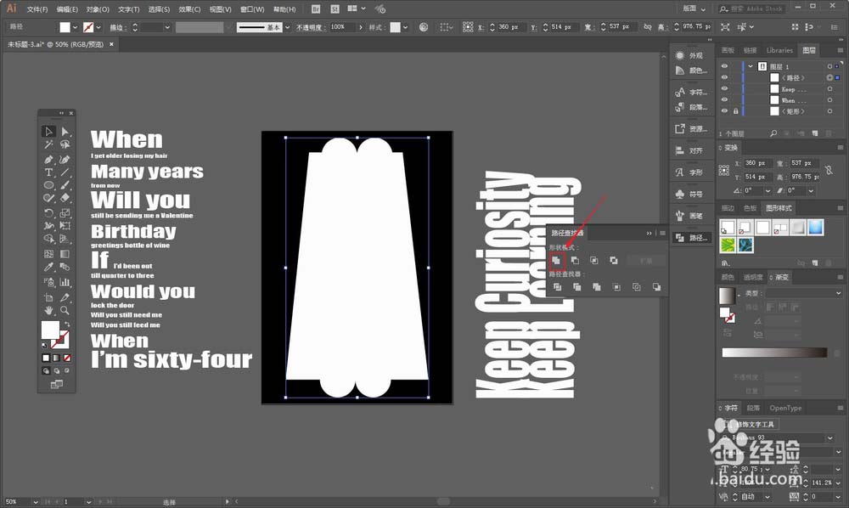The height and width of the screenshot is (508, 849).
Task: Select the Lasso tool
Action: (x=65, y=144)
